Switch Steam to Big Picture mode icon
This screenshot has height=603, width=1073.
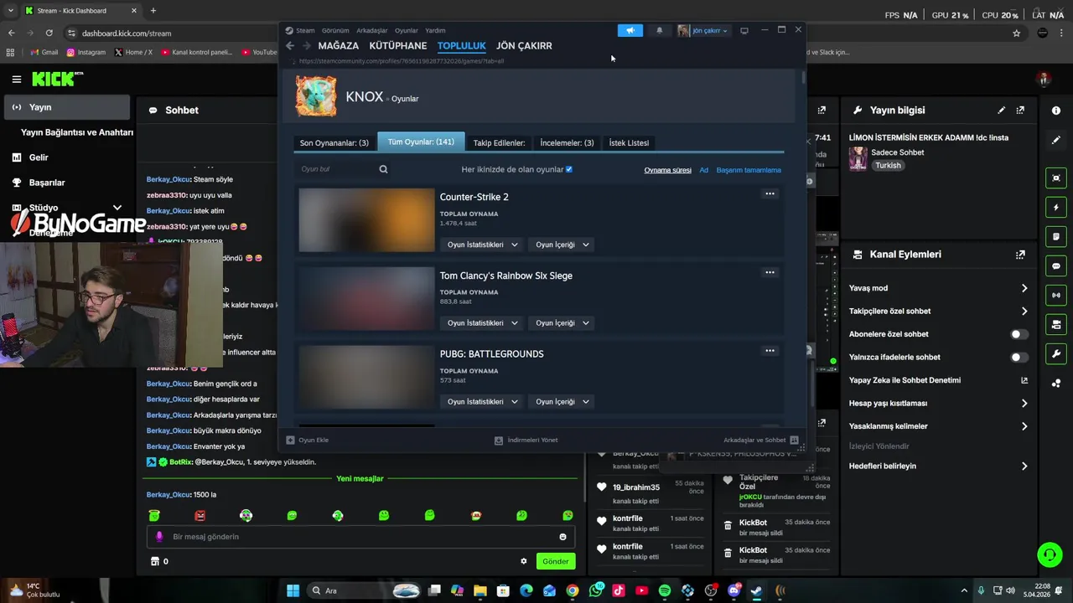[x=744, y=31]
